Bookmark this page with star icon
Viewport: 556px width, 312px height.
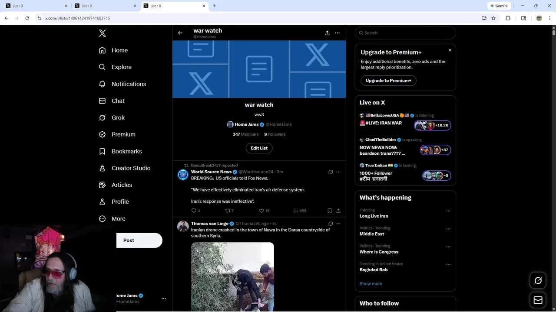click(x=493, y=18)
